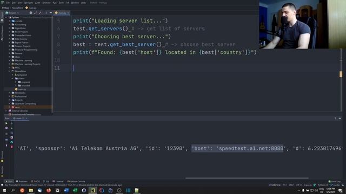The height and width of the screenshot is (194, 346).
Task: Click the select opened file locate icon
Action: point(31,13)
